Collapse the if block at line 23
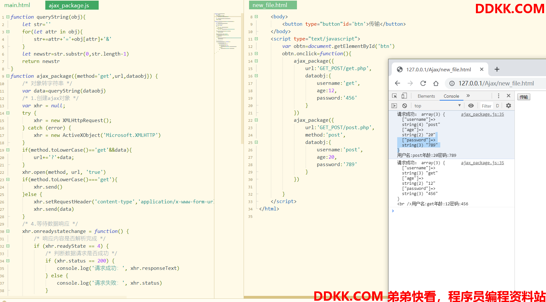 click(x=8, y=179)
